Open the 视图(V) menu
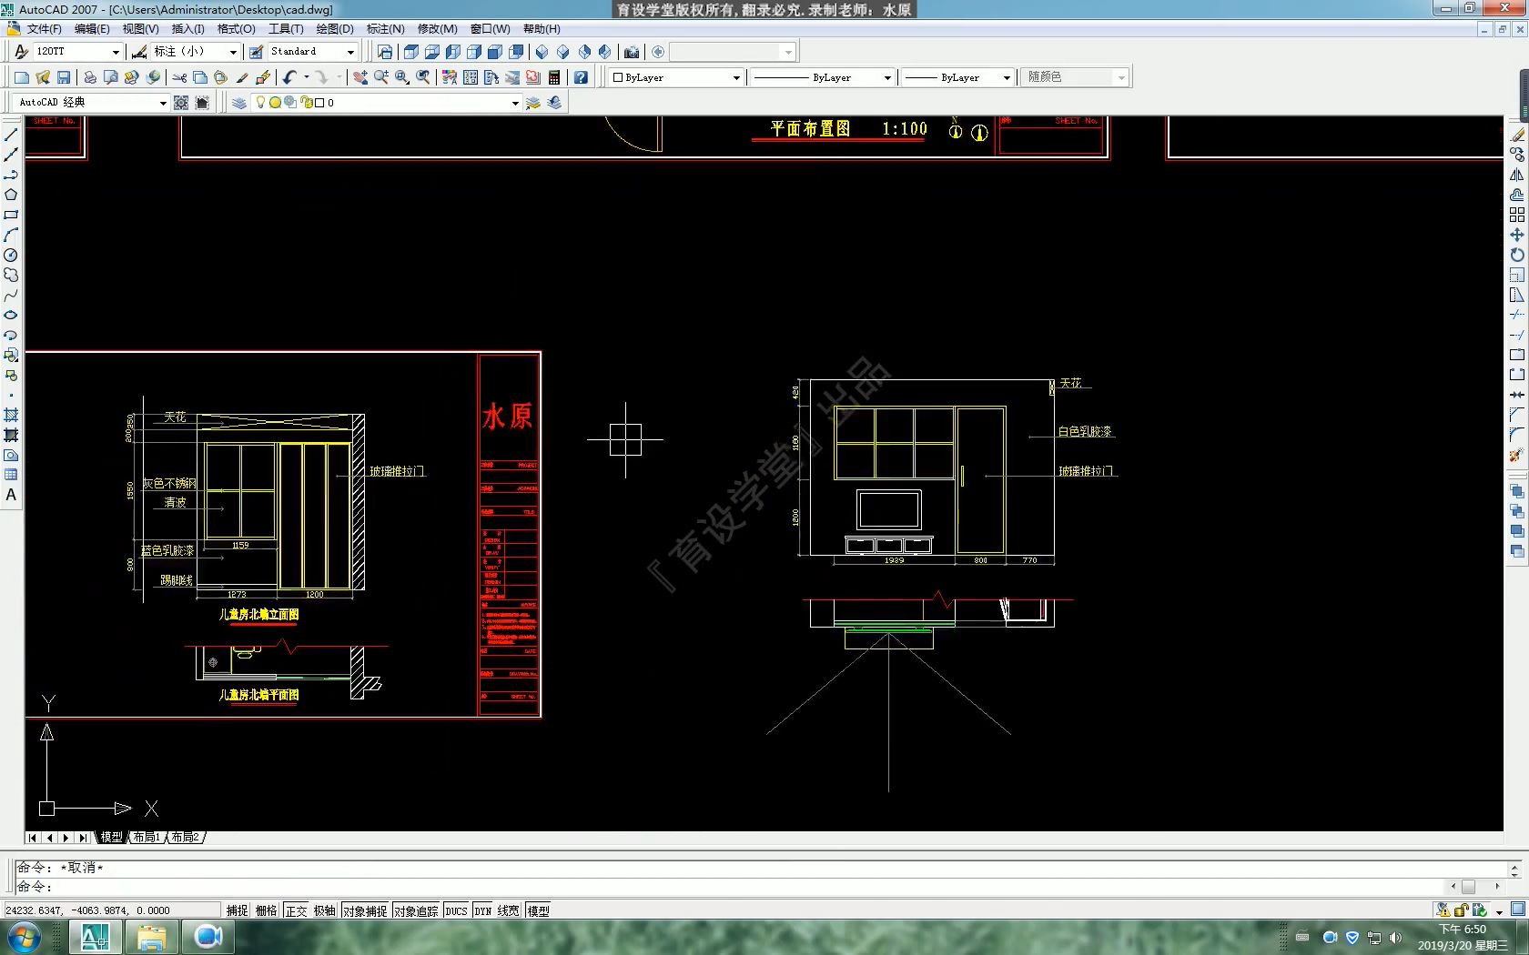The width and height of the screenshot is (1529, 955). click(x=140, y=29)
